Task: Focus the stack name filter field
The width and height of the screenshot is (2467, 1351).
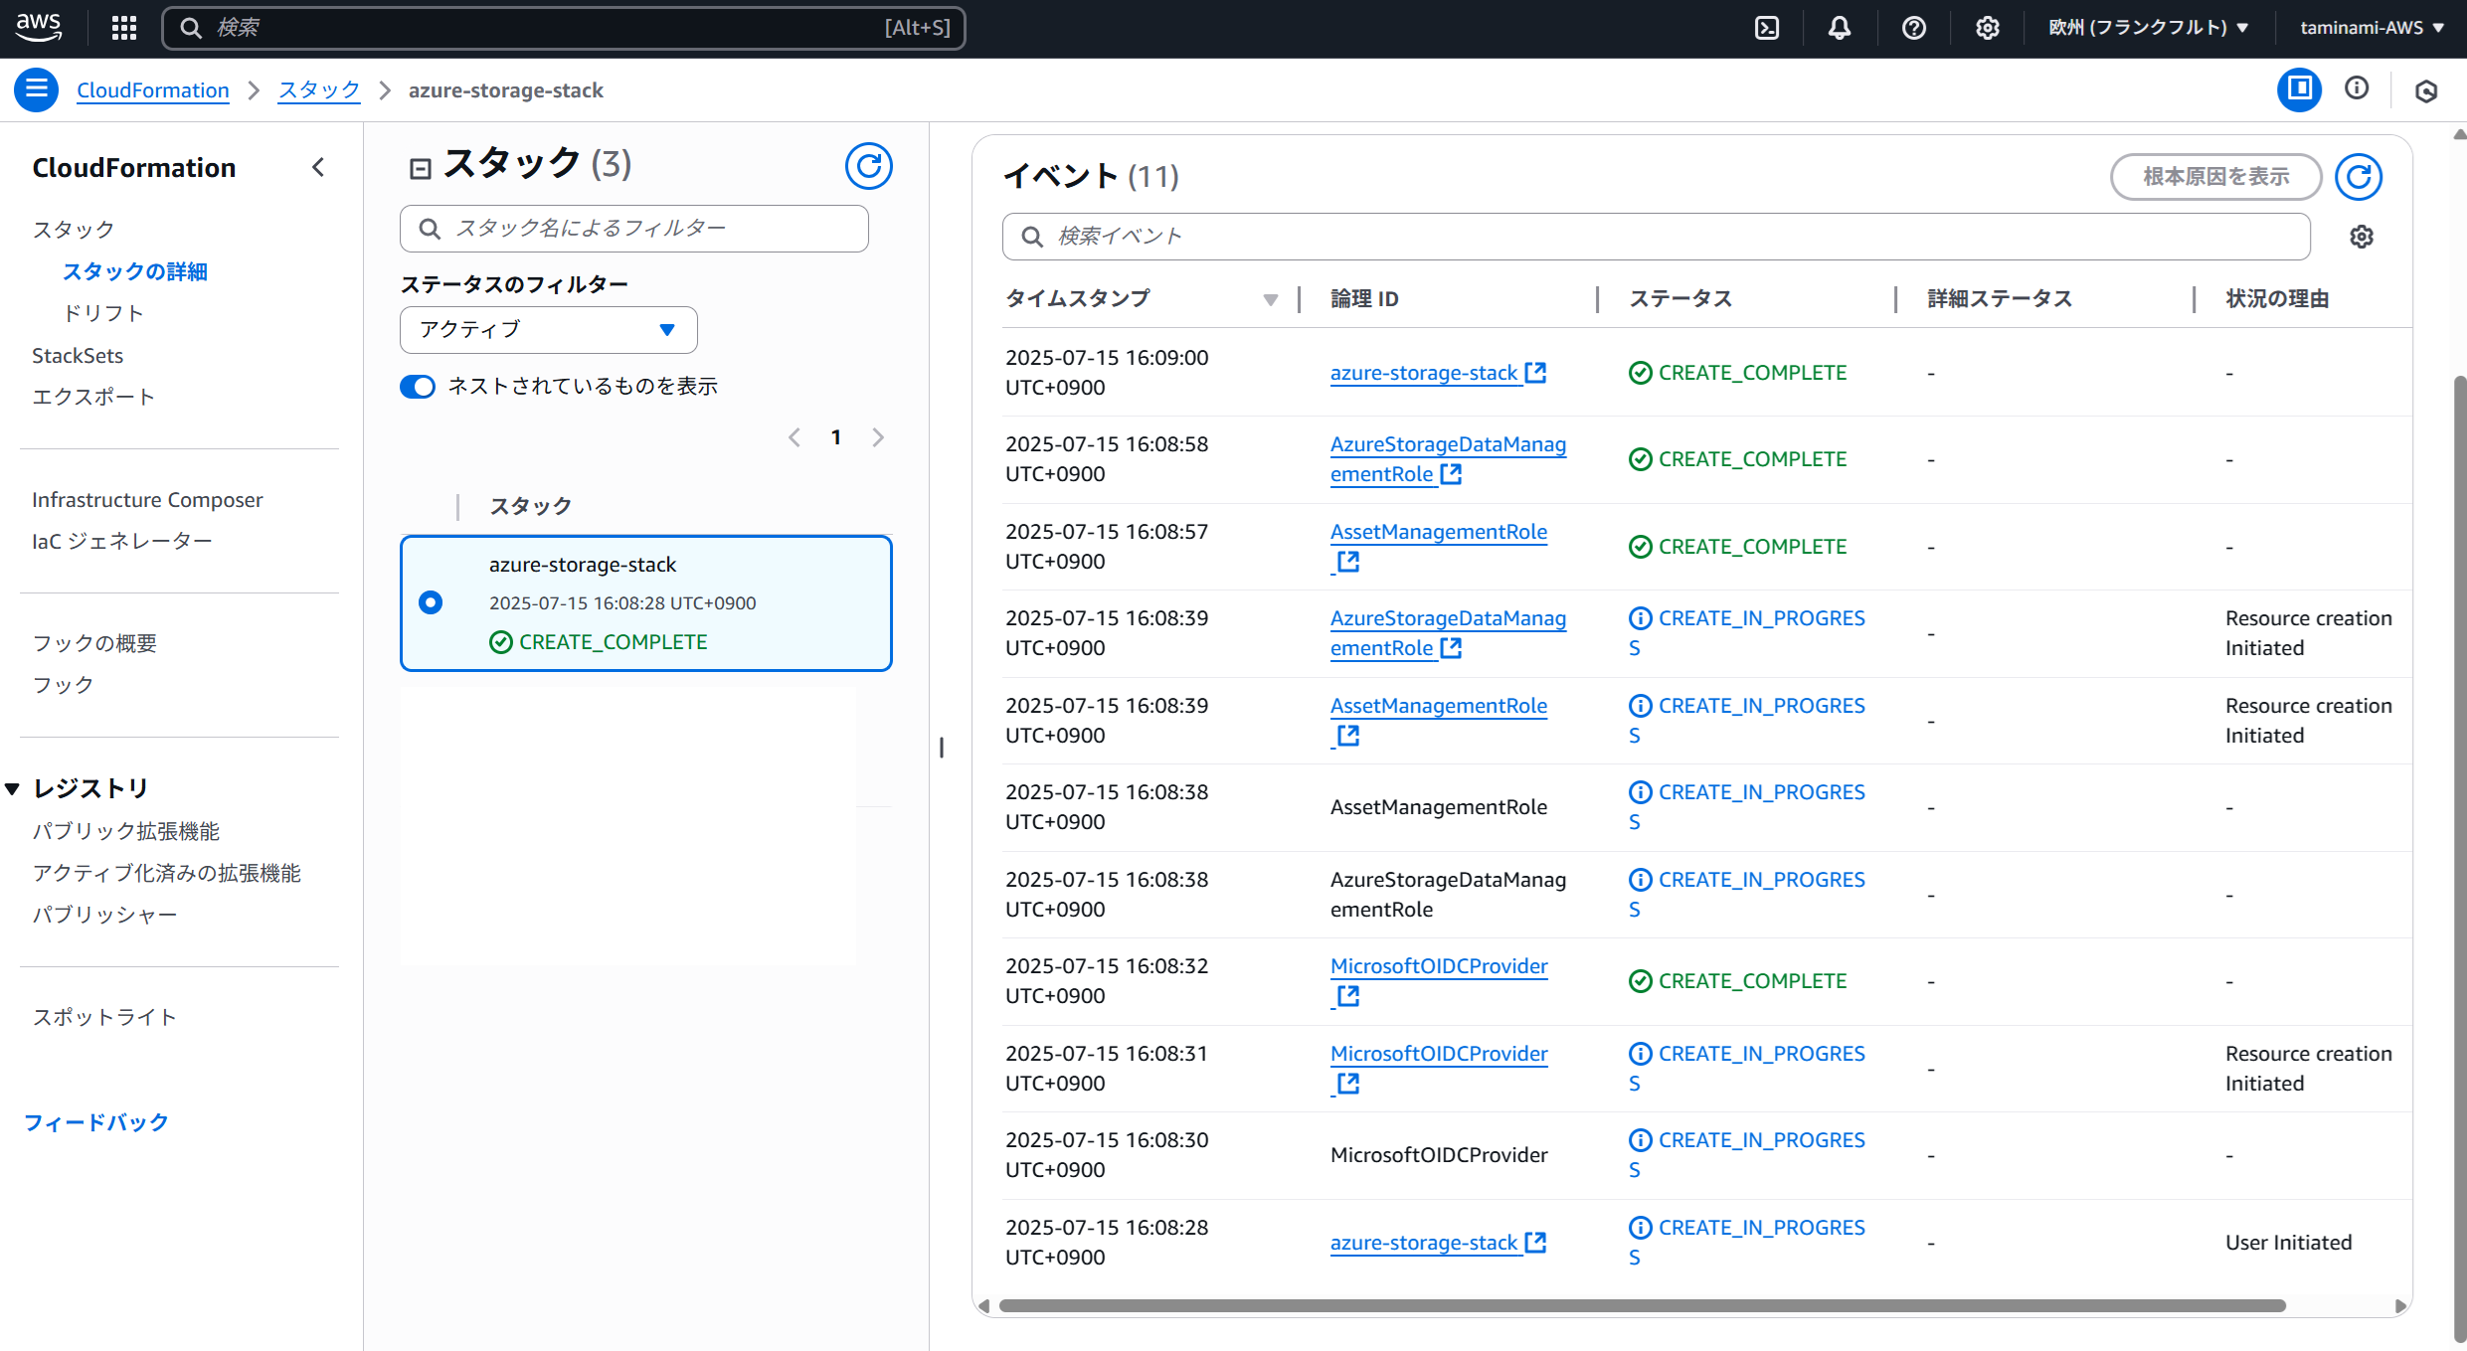Action: point(634,229)
